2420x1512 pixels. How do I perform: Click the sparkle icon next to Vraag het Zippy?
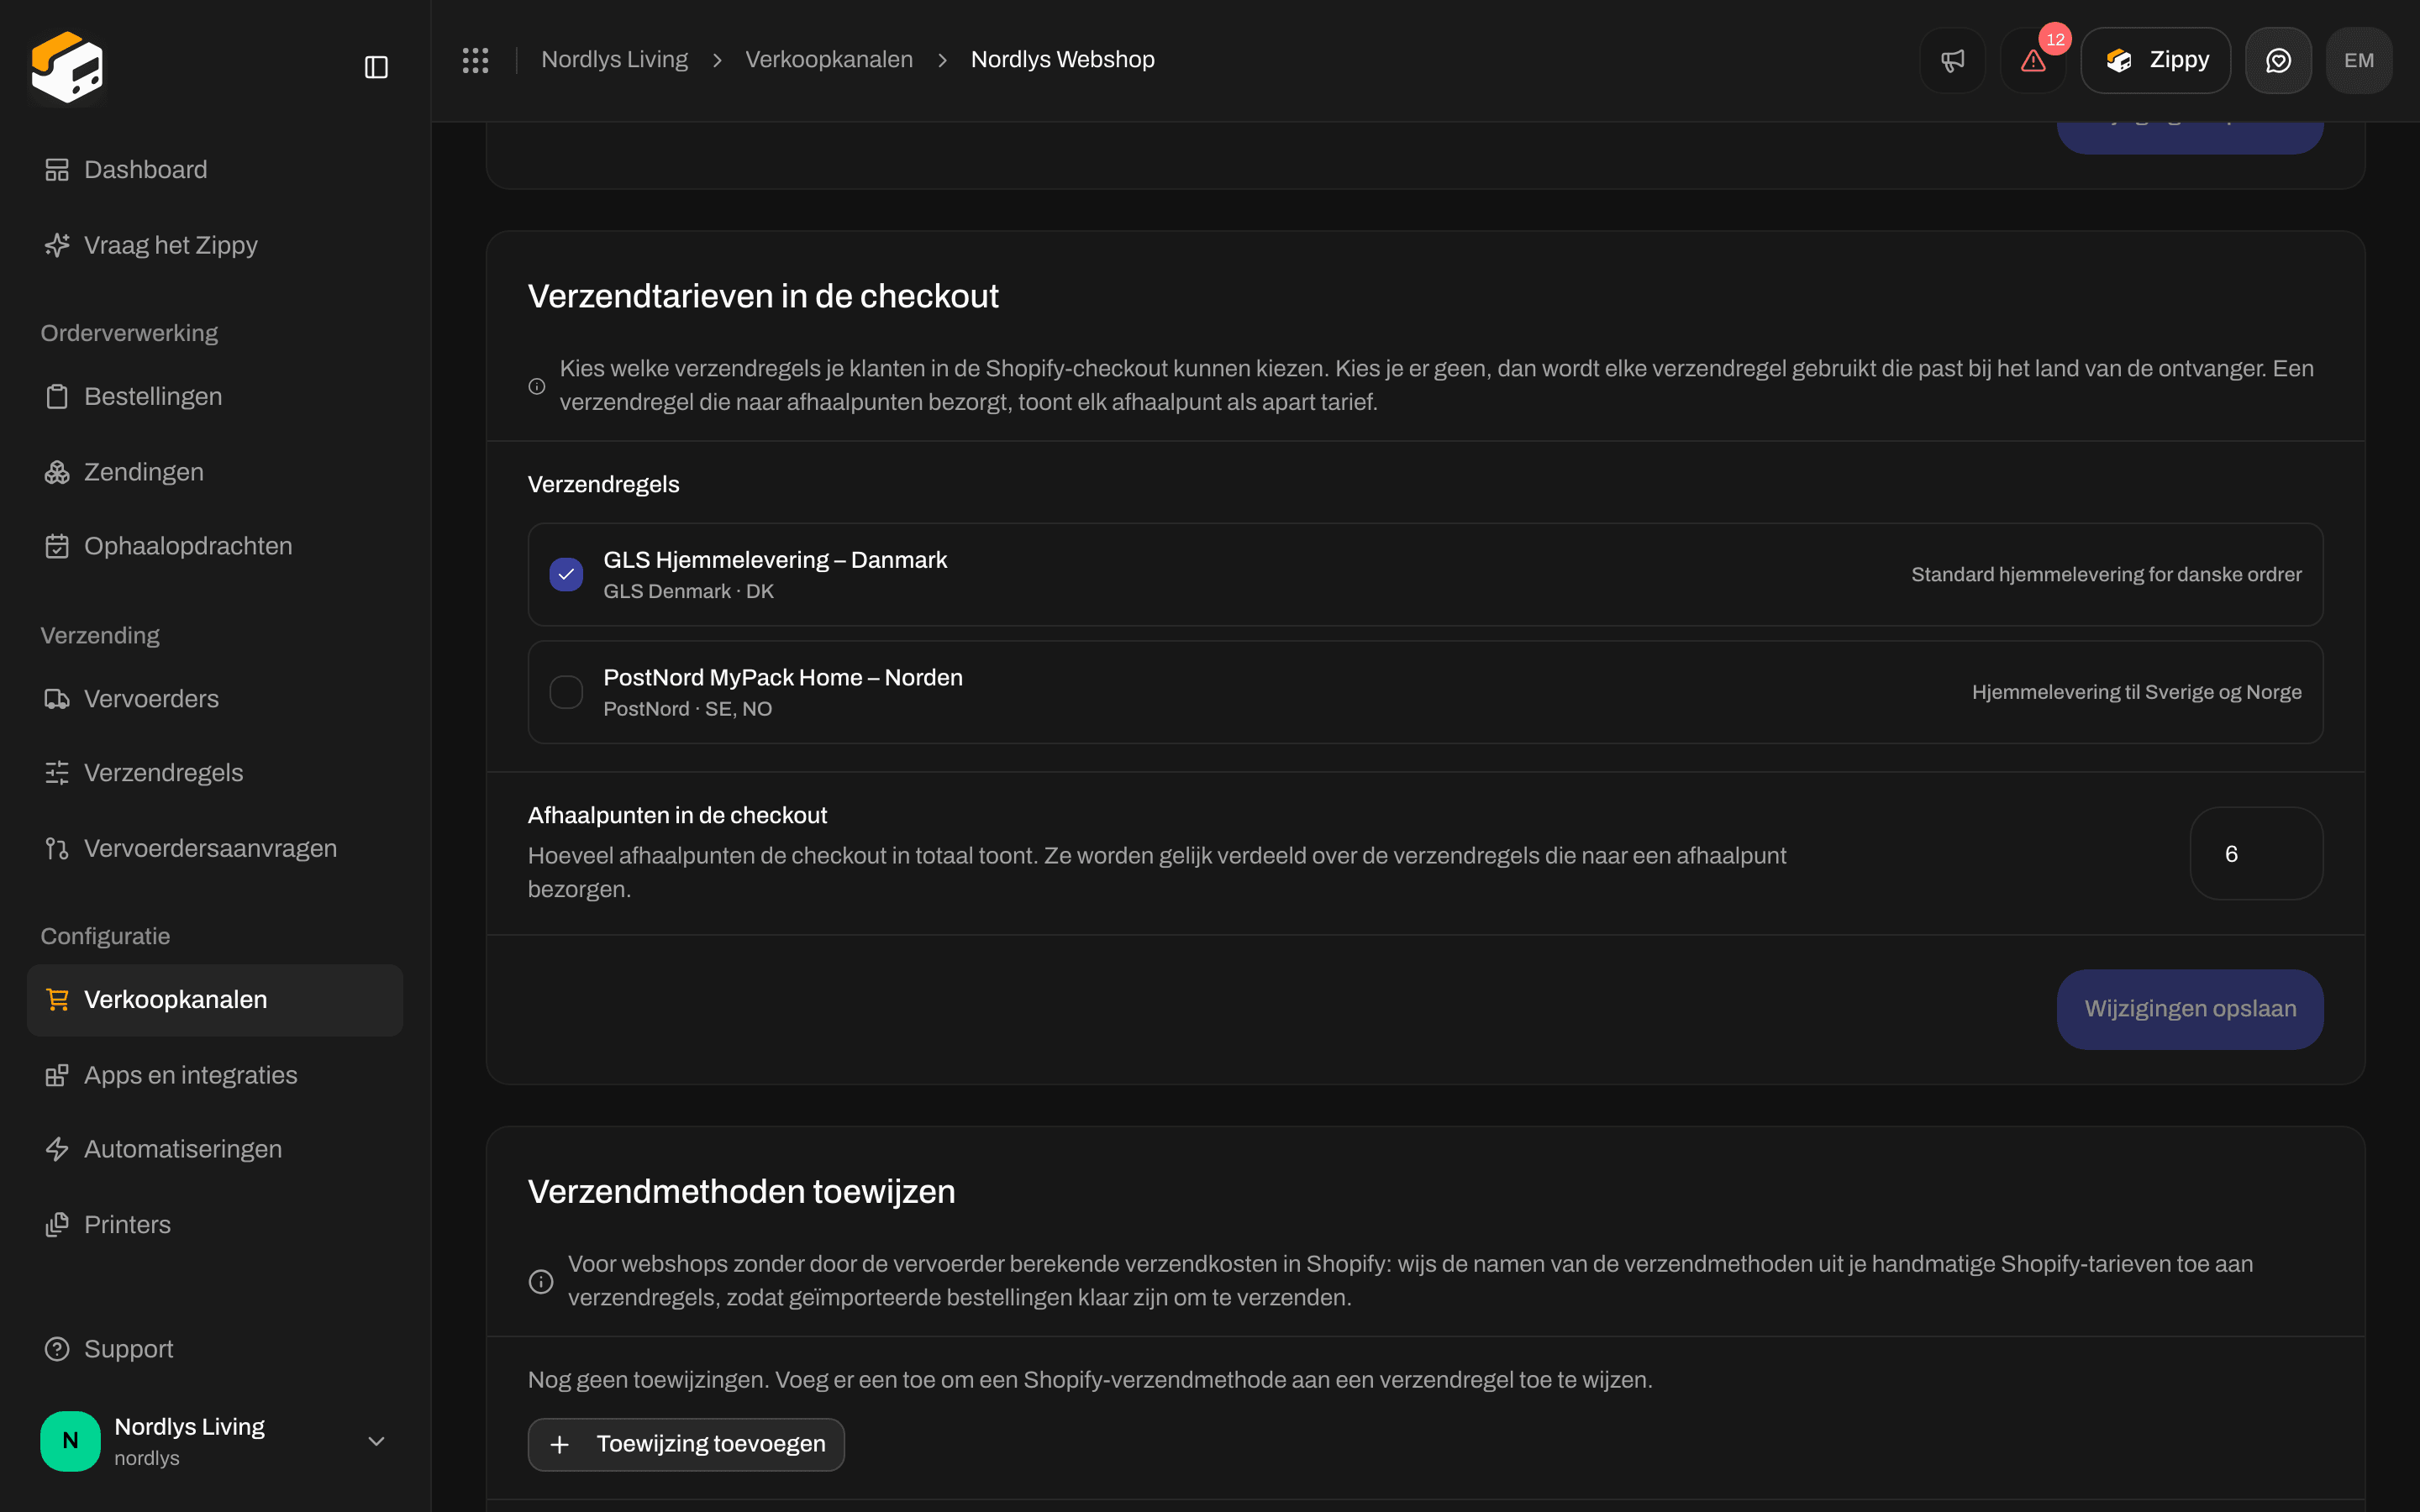coord(57,245)
